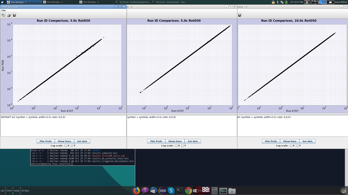Viewport: 348px width, 195px height.
Task: Open Skype from the dock
Action: [171, 190]
